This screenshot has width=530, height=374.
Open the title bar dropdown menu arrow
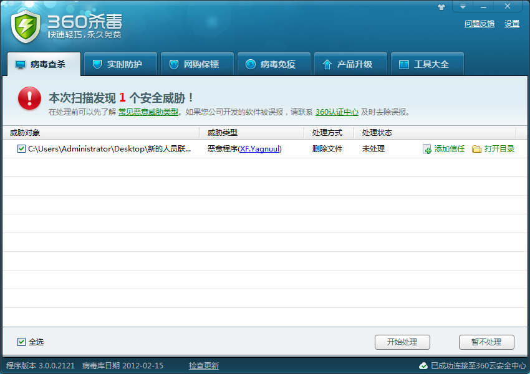463,6
